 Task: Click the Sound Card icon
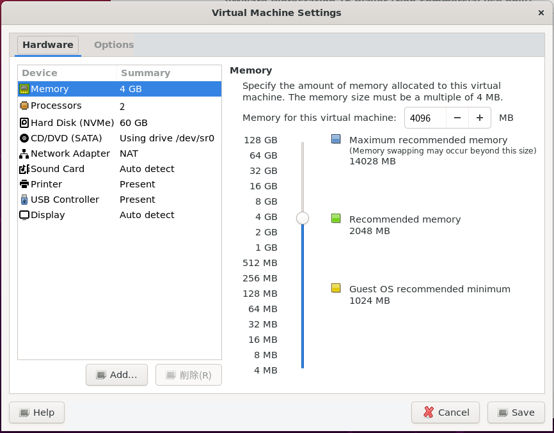coord(24,169)
